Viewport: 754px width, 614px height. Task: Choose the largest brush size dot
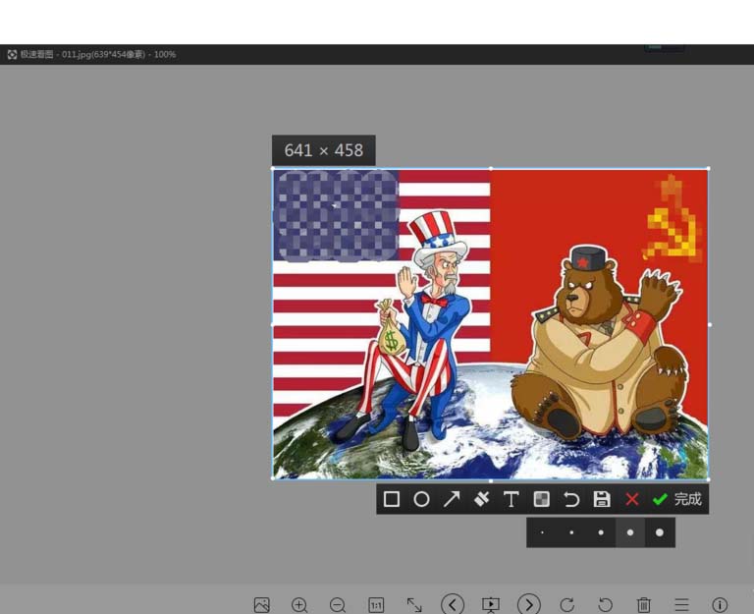pyautogui.click(x=660, y=532)
